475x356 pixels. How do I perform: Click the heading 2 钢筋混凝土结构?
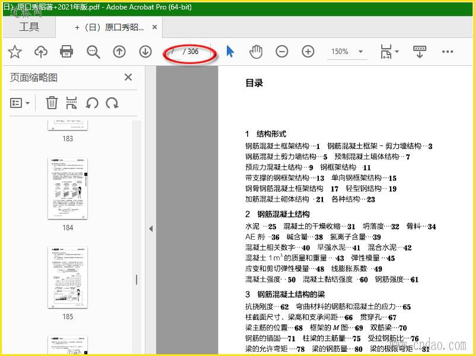pyautogui.click(x=277, y=214)
